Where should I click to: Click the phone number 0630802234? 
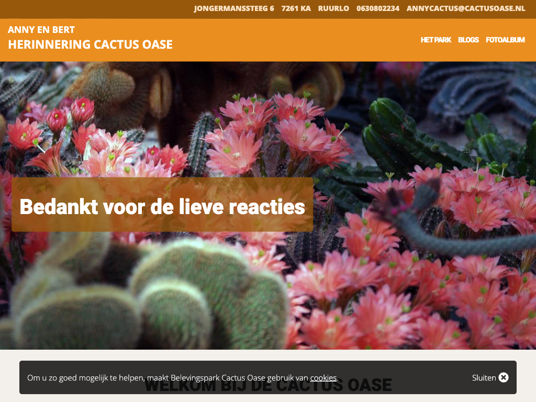[x=377, y=8]
